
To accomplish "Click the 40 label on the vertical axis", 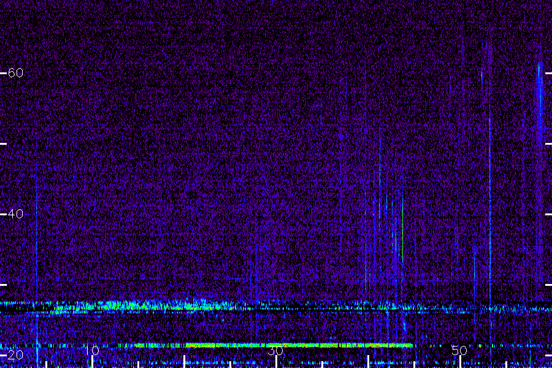I will coord(15,214).
